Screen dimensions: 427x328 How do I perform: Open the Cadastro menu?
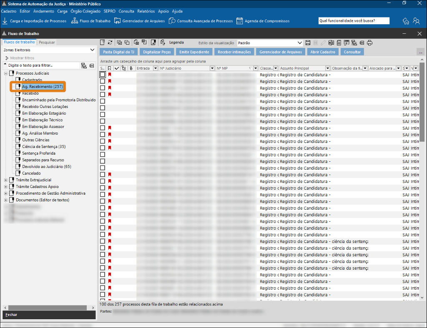[x=9, y=11]
